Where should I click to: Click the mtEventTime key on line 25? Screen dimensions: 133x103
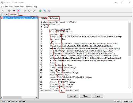[60, 80]
